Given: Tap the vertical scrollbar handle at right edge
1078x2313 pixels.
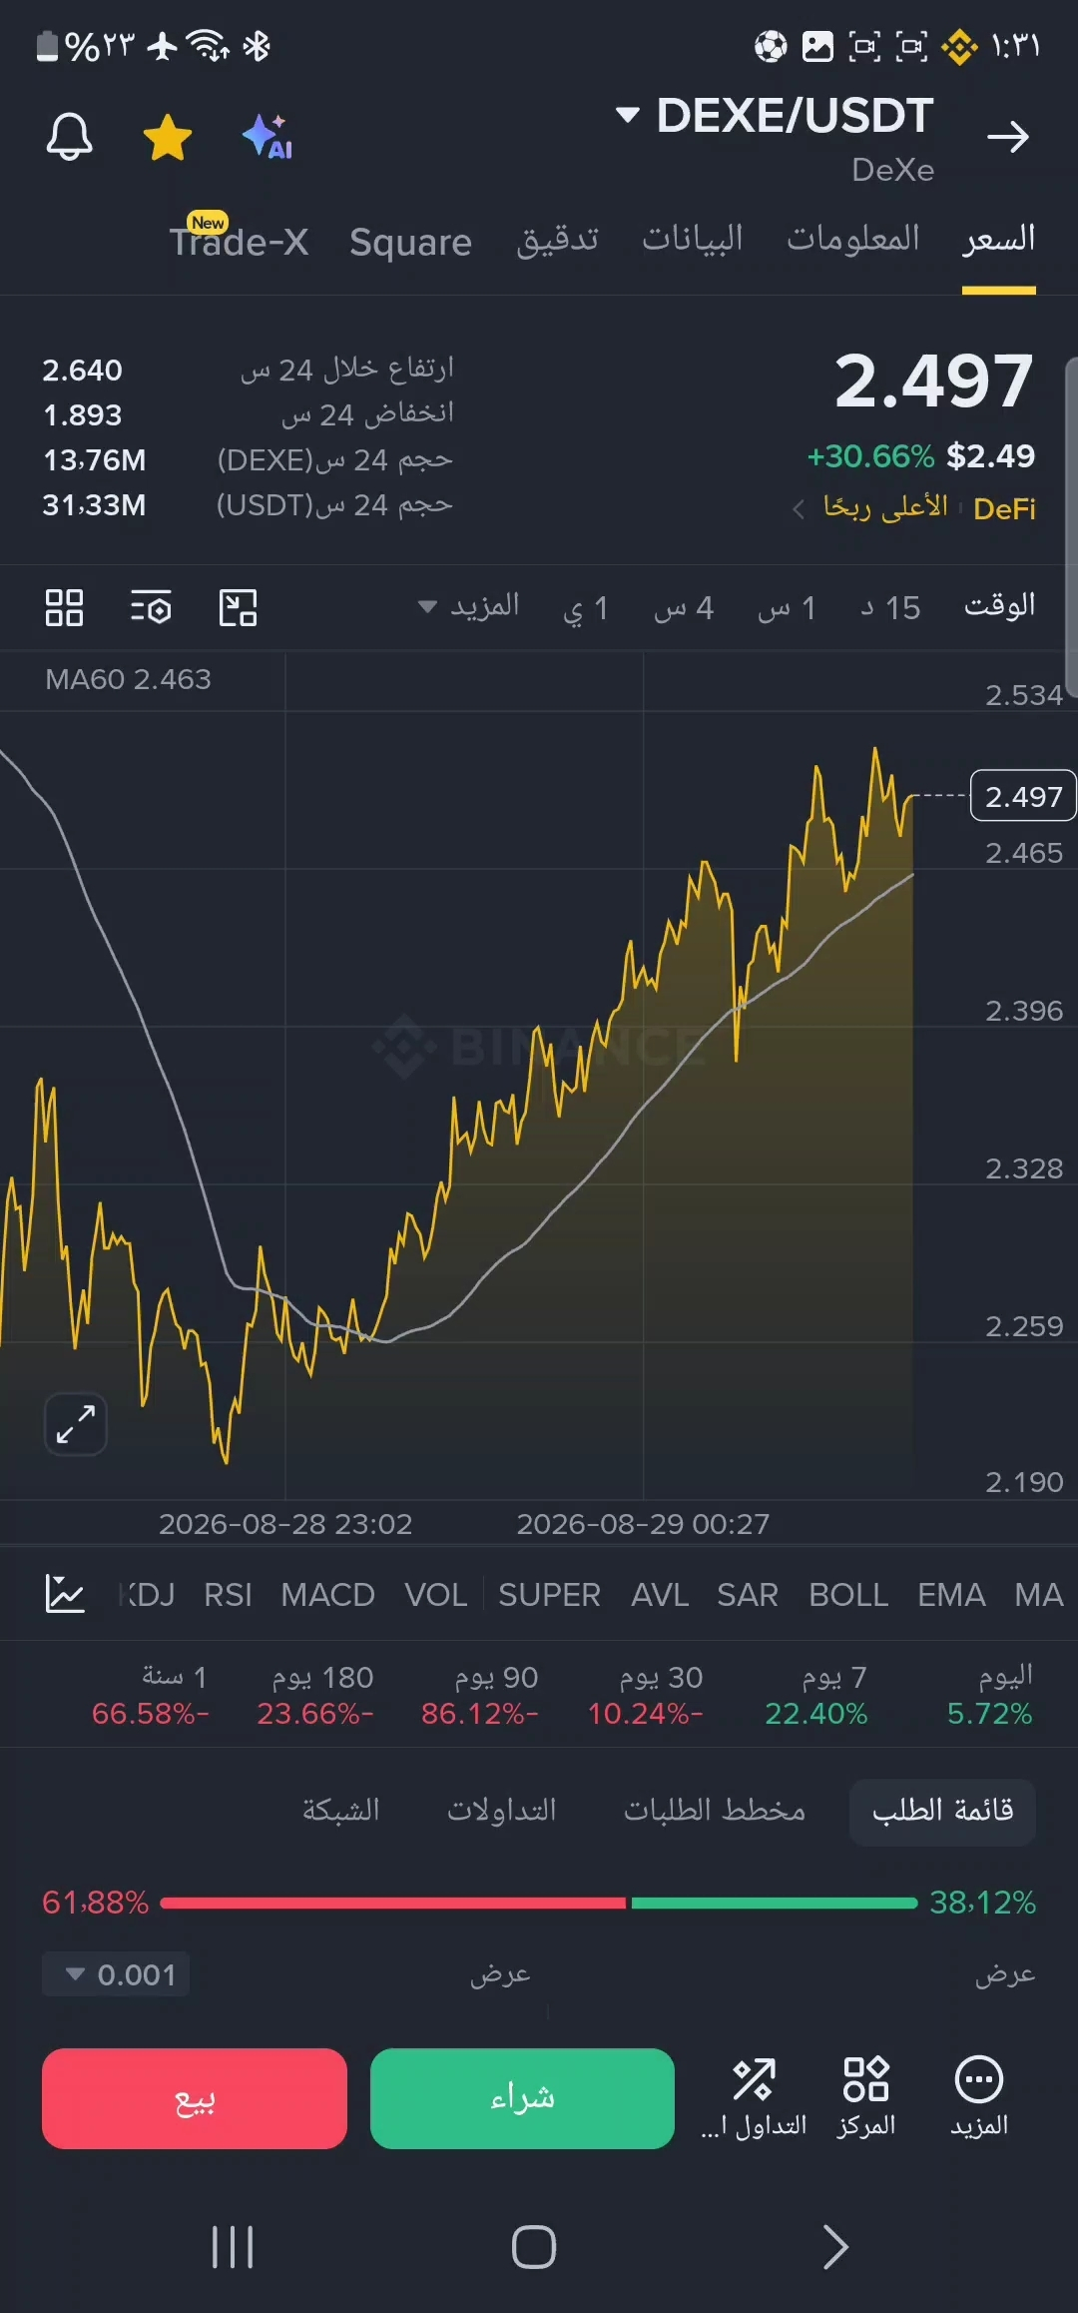Looking at the screenshot, I should click(x=1071, y=526).
